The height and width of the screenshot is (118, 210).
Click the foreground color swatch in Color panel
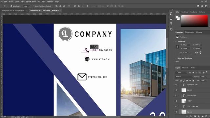click(x=177, y=17)
